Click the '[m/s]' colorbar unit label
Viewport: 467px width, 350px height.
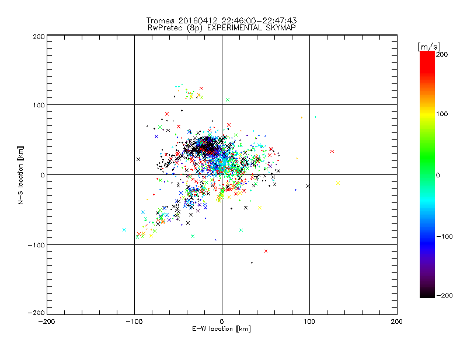point(429,47)
